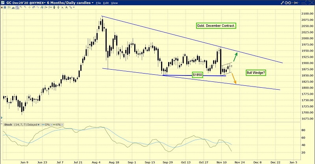Click the 20 level on stochastic axis
Viewport: 315px width, 164px height.
coord(303,153)
